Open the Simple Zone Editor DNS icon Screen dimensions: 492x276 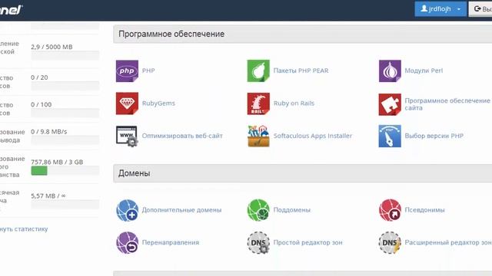tap(258, 242)
